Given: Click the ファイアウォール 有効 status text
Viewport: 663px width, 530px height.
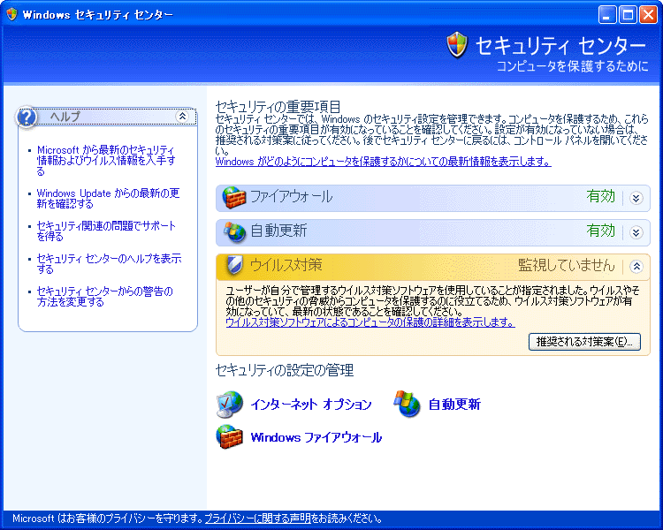Looking at the screenshot, I should click(x=600, y=196).
